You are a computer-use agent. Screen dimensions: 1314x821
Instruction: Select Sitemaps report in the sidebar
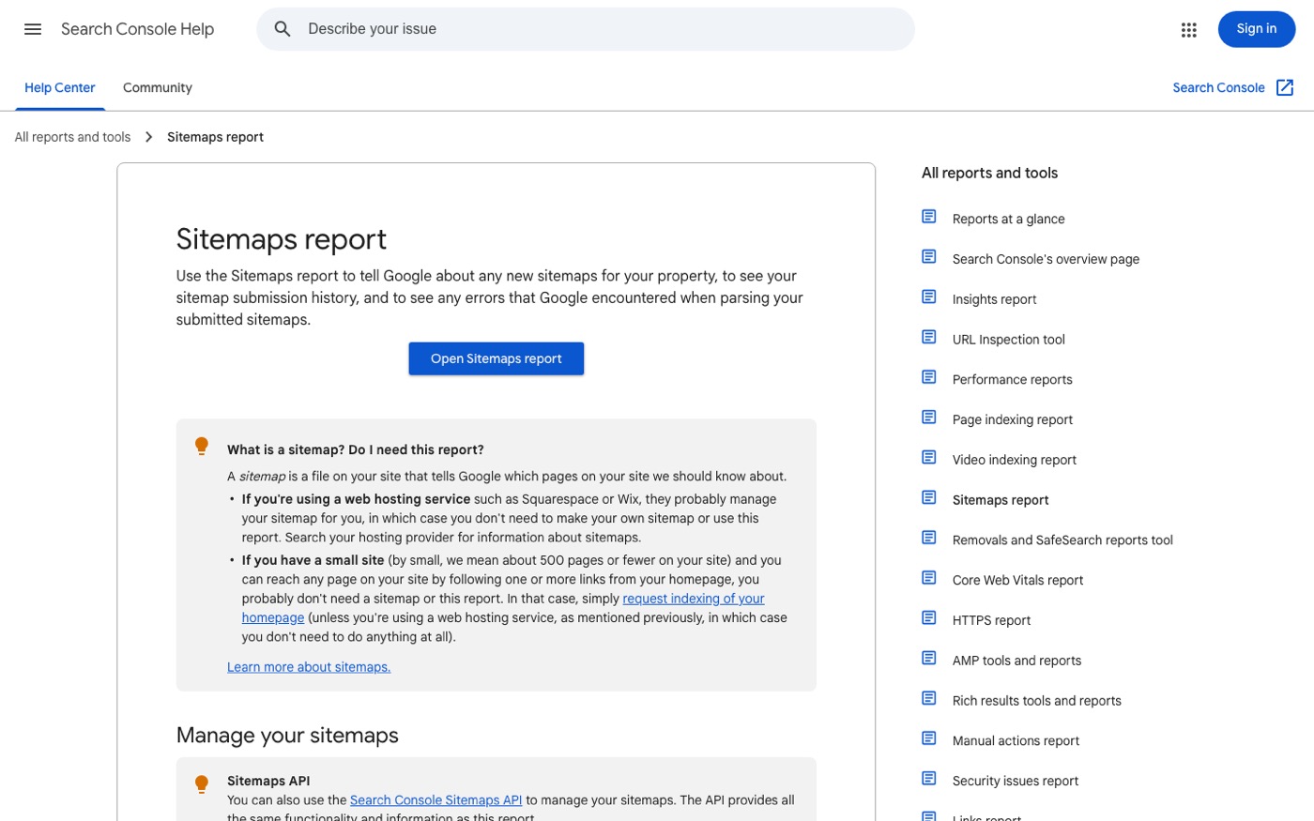coord(1001,500)
